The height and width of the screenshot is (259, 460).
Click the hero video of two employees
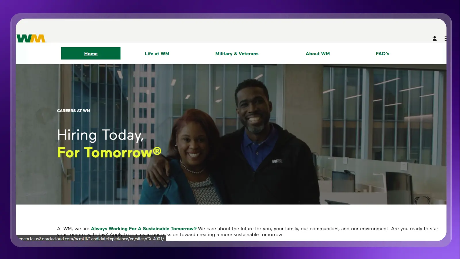[231, 134]
